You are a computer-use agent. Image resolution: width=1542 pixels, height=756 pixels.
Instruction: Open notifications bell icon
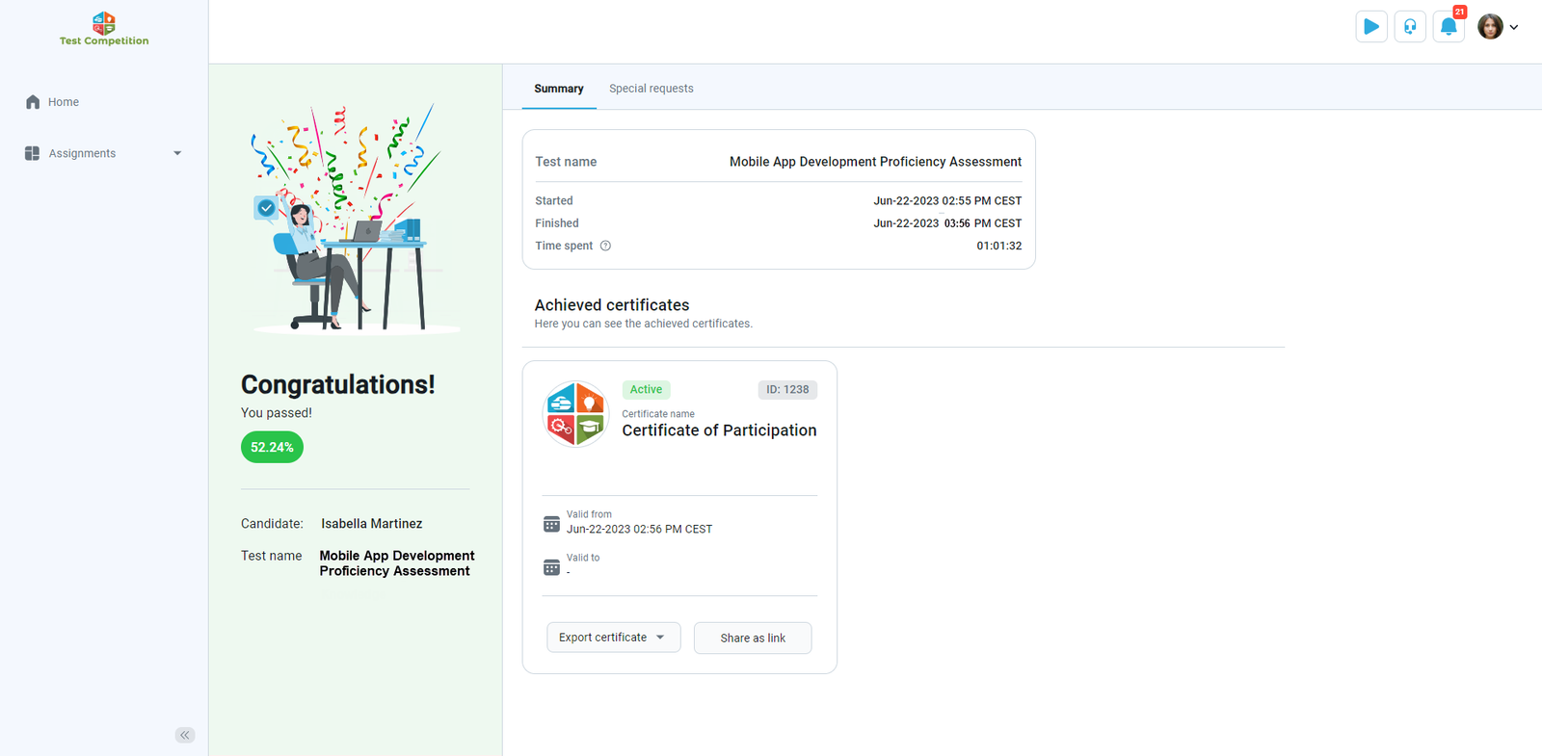[1448, 27]
